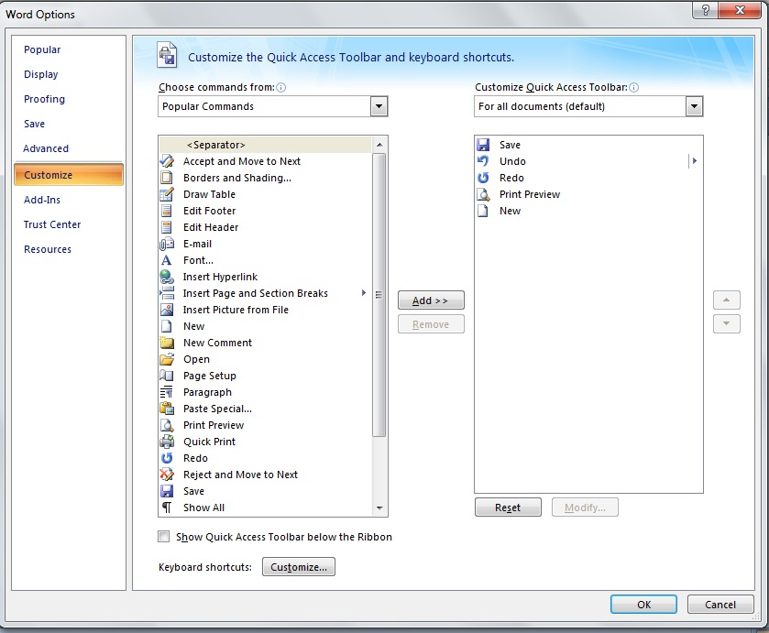Click the Draw Table pencil icon
Image resolution: width=769 pixels, height=633 pixels.
coord(167,194)
